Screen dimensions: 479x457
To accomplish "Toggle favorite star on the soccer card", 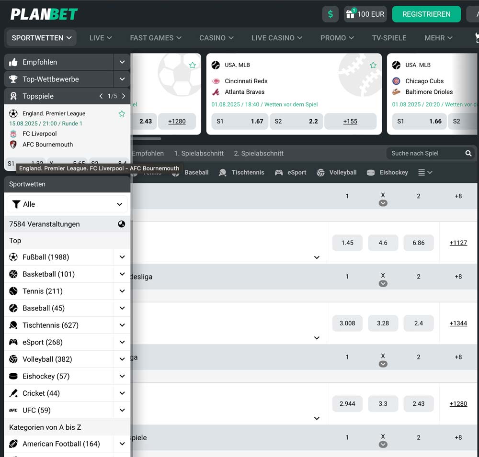I will pos(193,66).
